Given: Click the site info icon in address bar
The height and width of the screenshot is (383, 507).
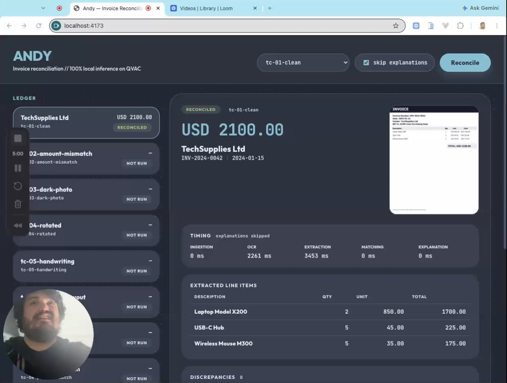Looking at the screenshot, I should pos(56,26).
